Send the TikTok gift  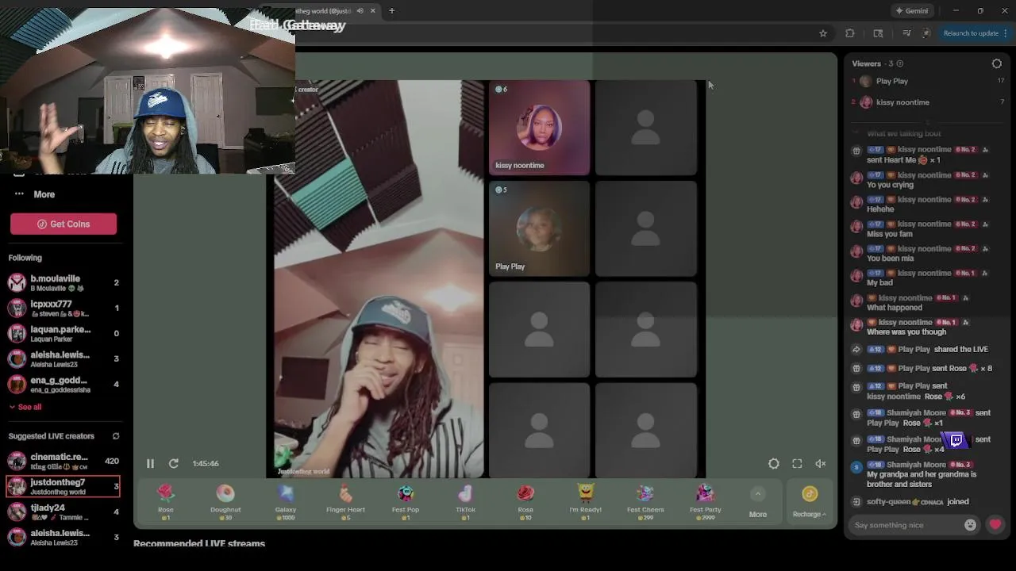click(466, 502)
